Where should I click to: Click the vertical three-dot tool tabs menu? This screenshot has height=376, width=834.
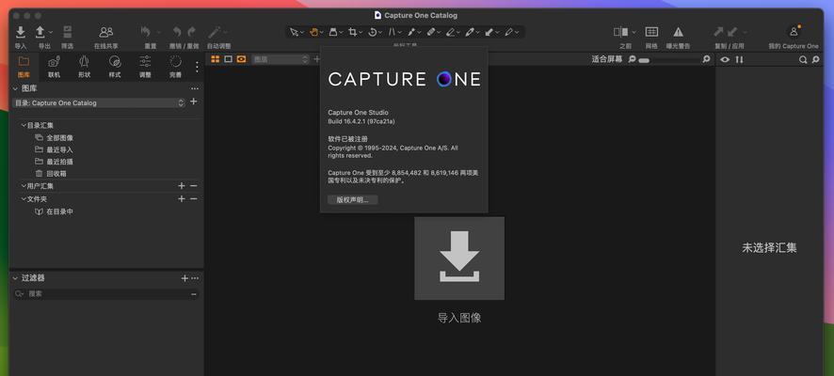click(197, 67)
